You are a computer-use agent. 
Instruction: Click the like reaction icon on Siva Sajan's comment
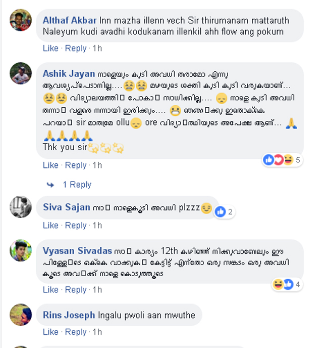click(220, 212)
